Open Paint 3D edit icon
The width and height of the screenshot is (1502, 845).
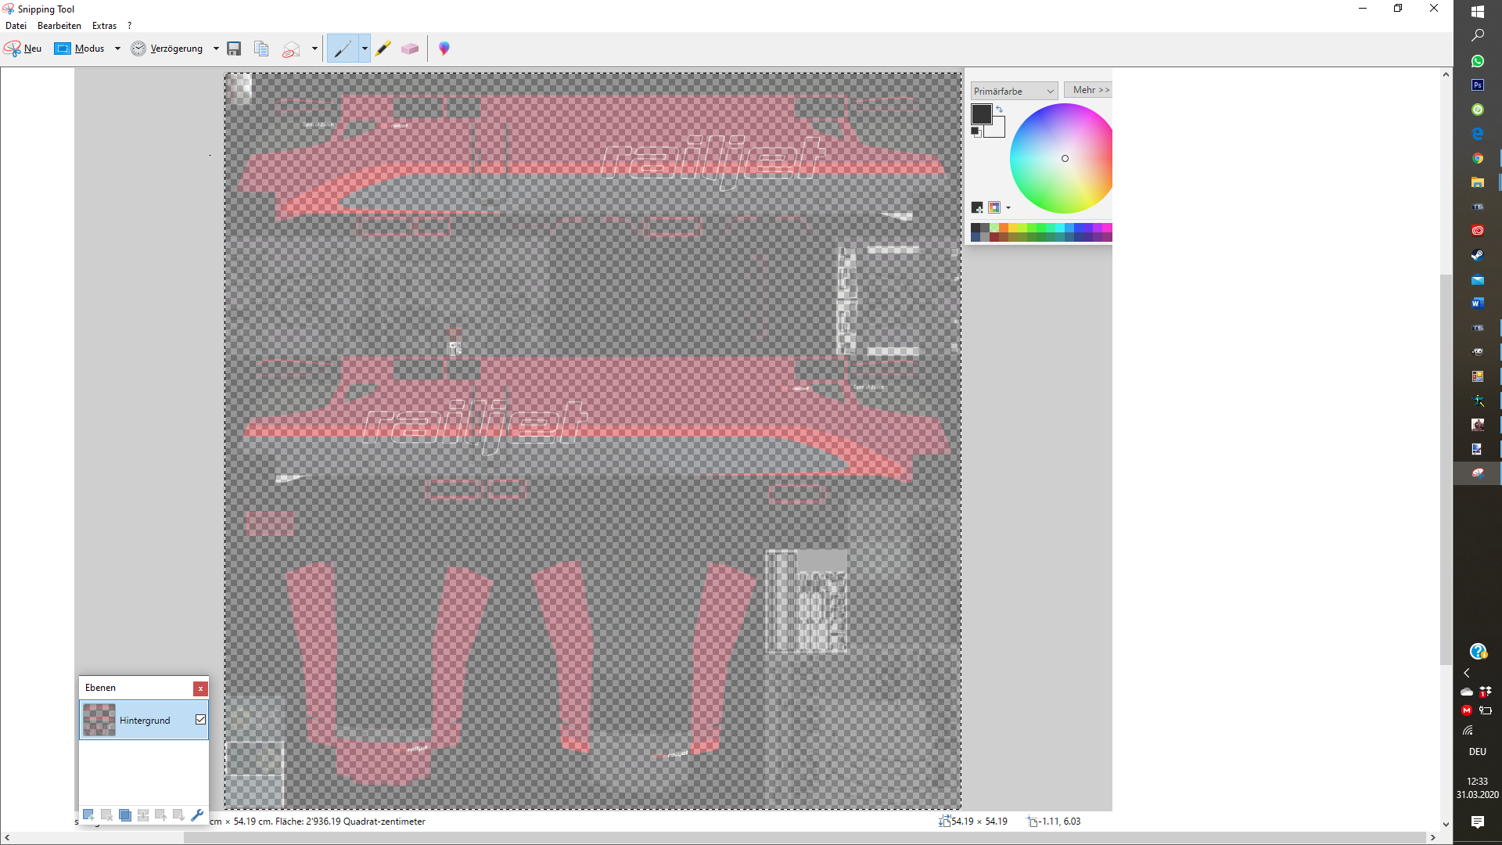pos(444,49)
